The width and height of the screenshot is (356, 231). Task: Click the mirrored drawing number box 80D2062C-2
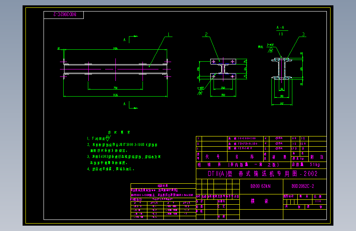pos(64,15)
